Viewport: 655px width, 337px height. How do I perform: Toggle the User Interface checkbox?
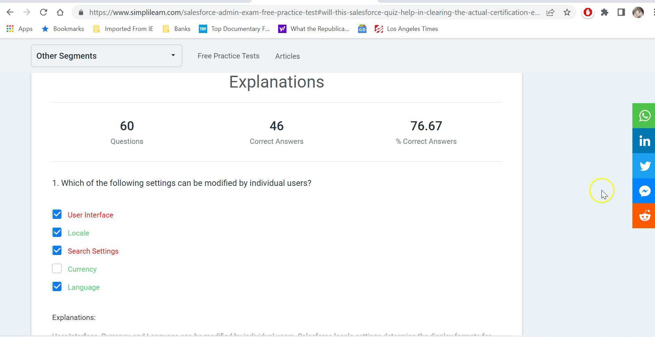57,214
